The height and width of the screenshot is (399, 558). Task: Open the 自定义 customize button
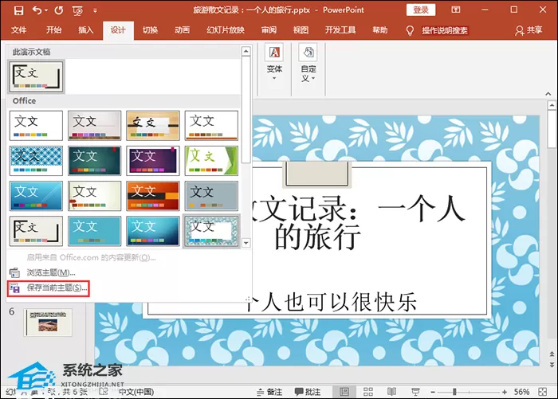click(308, 64)
